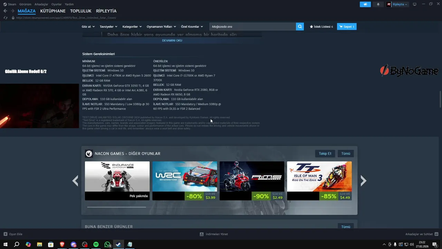Click the Steam taskbar icon
This screenshot has height=249, width=442.
(x=118, y=244)
